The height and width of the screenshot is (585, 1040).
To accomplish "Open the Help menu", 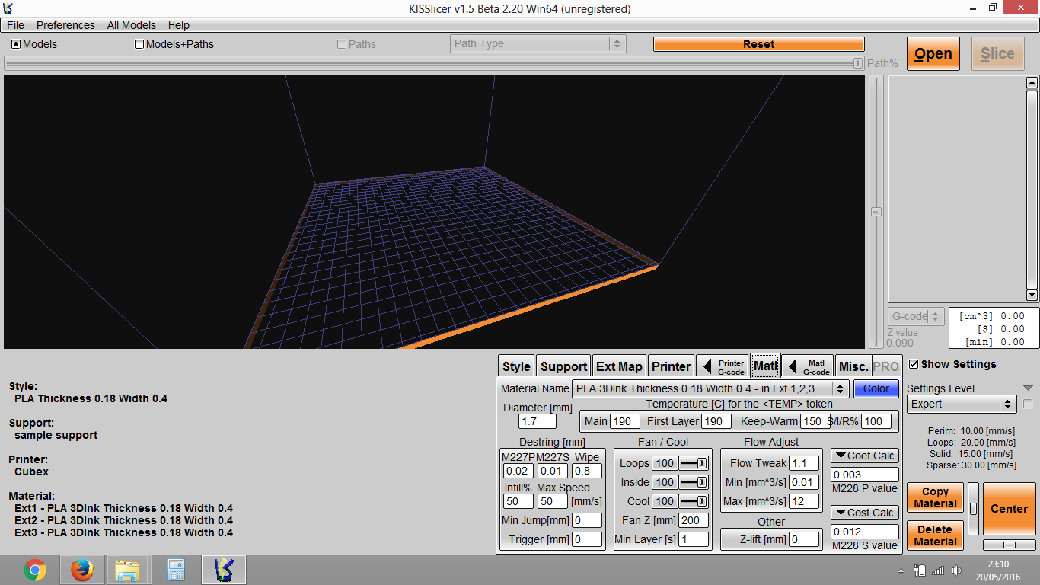I will [x=179, y=25].
